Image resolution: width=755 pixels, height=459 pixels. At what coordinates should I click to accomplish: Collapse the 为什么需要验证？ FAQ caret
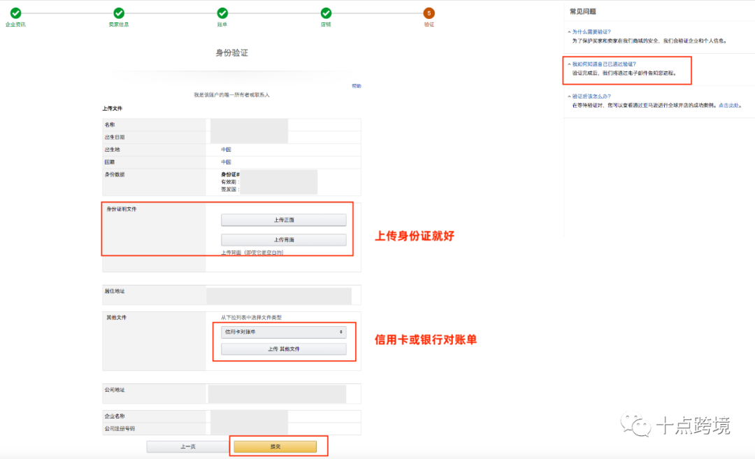coord(569,31)
